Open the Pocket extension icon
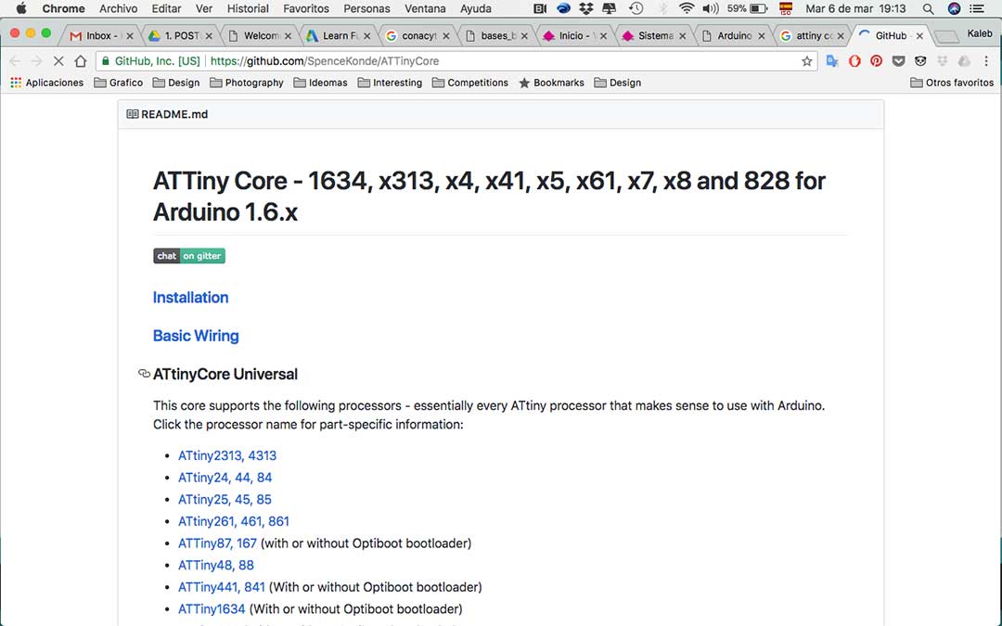 [x=898, y=61]
